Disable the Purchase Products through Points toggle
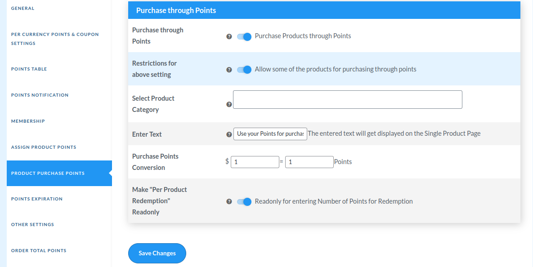The height and width of the screenshot is (267, 533). (x=243, y=36)
